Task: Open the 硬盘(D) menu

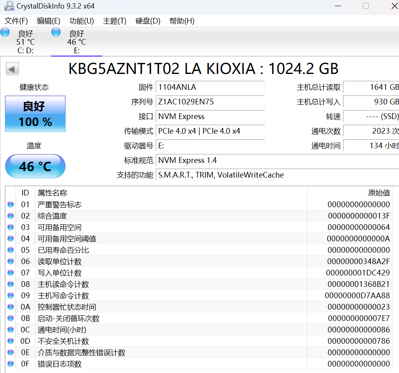Action: point(148,21)
